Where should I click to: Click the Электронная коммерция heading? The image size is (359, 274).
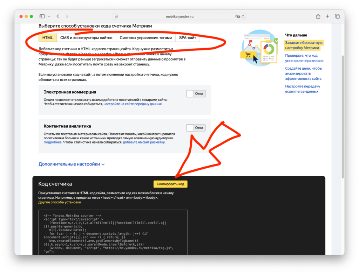(x=70, y=92)
